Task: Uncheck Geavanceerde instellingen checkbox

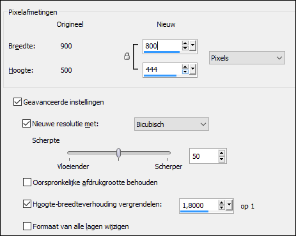Action: (x=17, y=102)
